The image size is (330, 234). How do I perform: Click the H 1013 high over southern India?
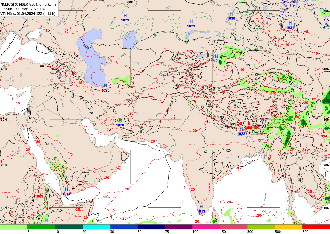[201, 209]
